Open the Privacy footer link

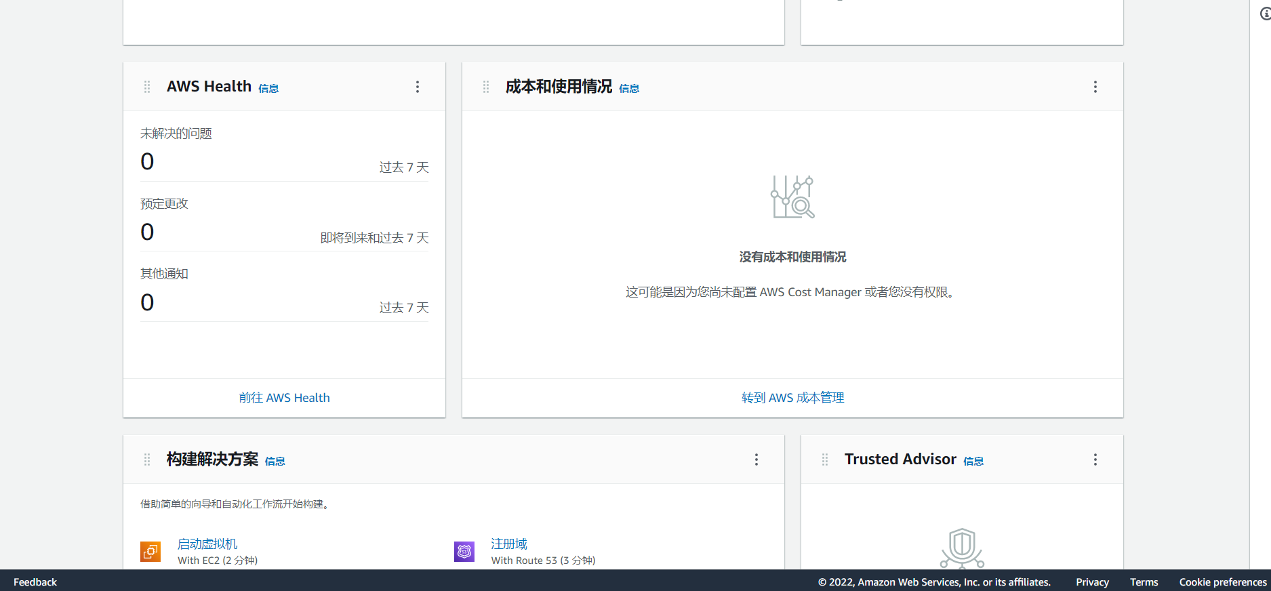point(1092,582)
